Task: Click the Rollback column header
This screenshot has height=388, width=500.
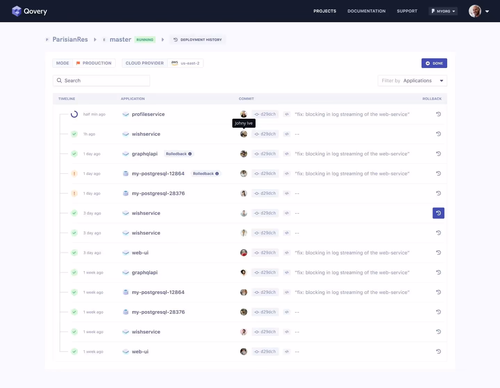Action: [x=432, y=99]
